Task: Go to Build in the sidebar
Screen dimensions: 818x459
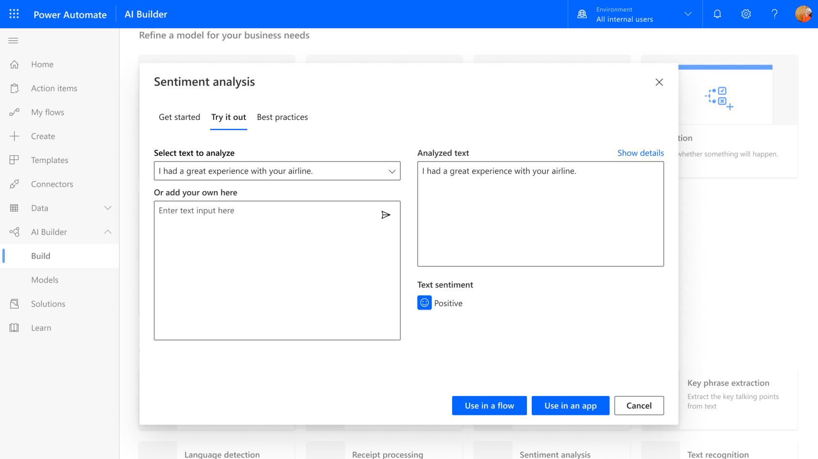Action: click(60, 256)
